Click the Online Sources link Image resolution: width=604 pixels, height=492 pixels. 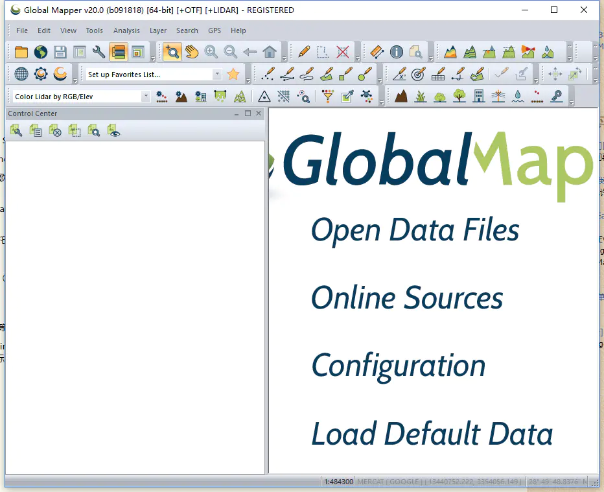tap(407, 298)
